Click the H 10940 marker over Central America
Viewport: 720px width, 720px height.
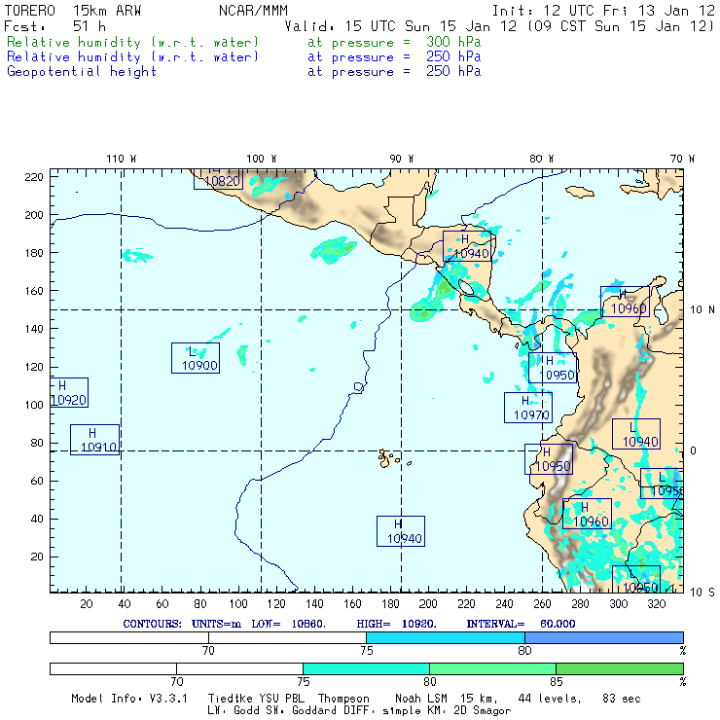point(467,246)
